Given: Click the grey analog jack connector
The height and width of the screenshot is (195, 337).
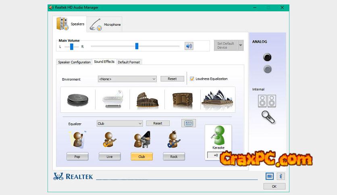Looking at the screenshot, I should pyautogui.click(x=267, y=69).
